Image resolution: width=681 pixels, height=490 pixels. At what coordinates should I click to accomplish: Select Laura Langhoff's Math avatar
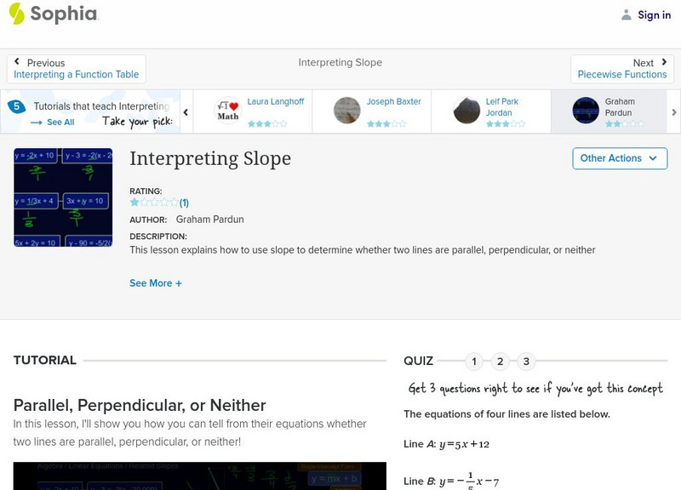[x=228, y=111]
